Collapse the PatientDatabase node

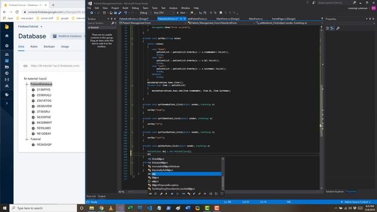click(x=27, y=84)
